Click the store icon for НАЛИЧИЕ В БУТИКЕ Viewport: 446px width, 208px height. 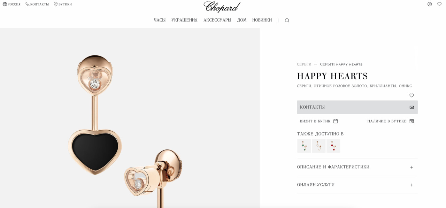coord(412,121)
